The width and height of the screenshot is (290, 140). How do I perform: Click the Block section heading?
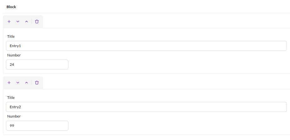click(x=11, y=7)
